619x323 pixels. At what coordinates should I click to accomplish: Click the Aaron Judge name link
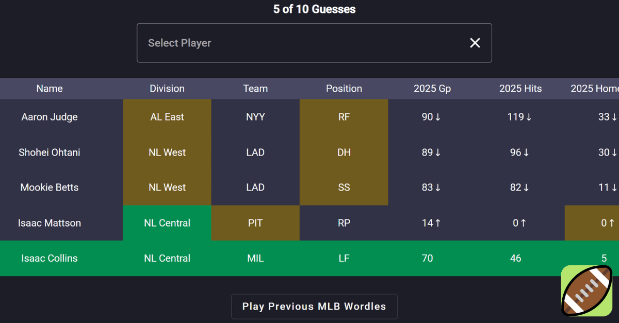49,117
